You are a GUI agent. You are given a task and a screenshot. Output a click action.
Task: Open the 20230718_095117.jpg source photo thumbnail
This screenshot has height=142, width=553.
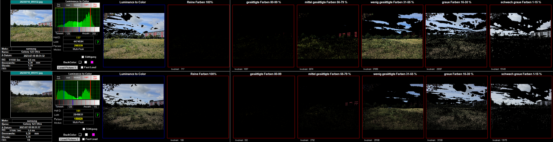point(31,96)
